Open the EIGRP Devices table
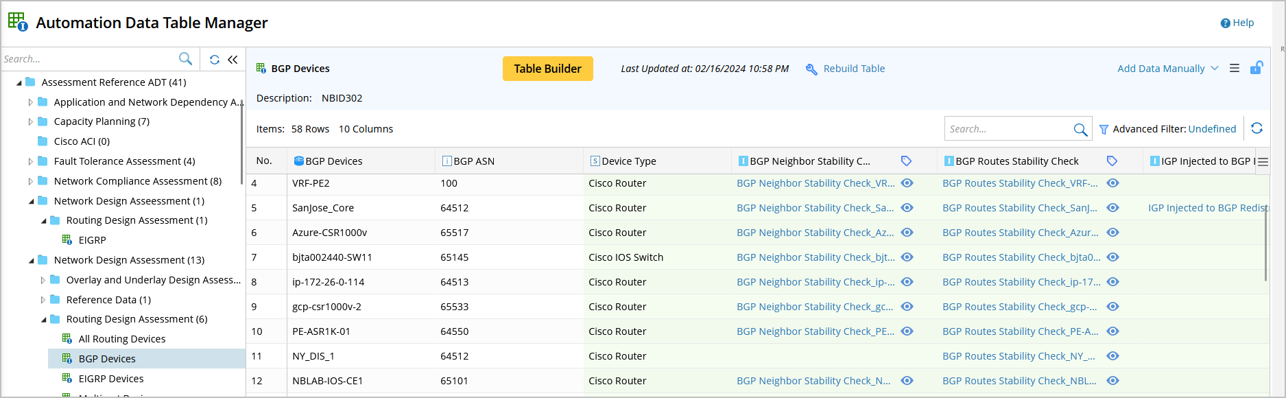The width and height of the screenshot is (1286, 398). [110, 379]
